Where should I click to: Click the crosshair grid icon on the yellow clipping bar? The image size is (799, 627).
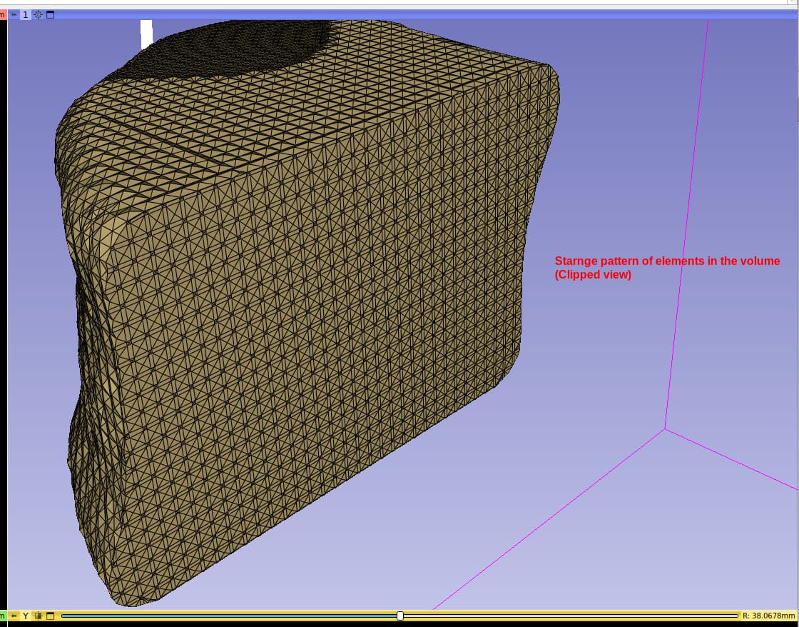[x=38, y=615]
